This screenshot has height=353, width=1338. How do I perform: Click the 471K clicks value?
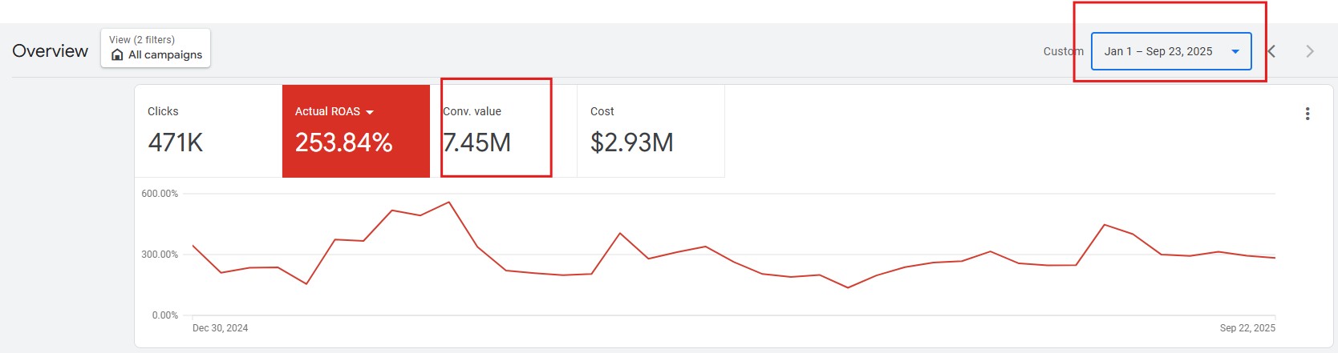(x=176, y=142)
